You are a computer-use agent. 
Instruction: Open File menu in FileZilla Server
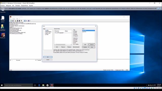pos(11,19)
